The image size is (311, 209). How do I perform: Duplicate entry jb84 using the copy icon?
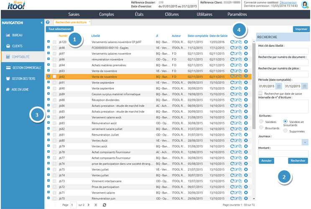240,117
